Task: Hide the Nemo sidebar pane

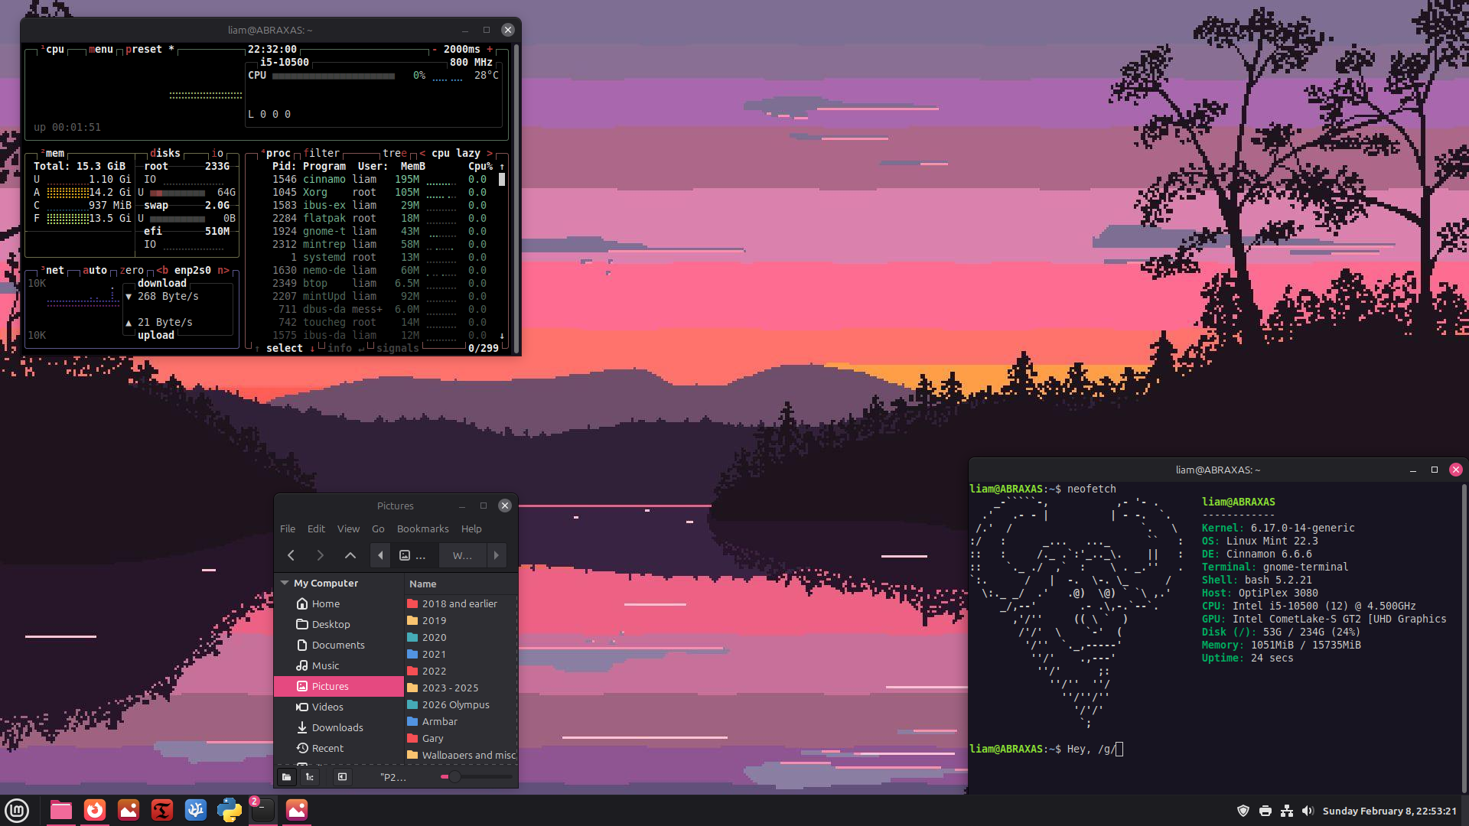Action: (342, 777)
